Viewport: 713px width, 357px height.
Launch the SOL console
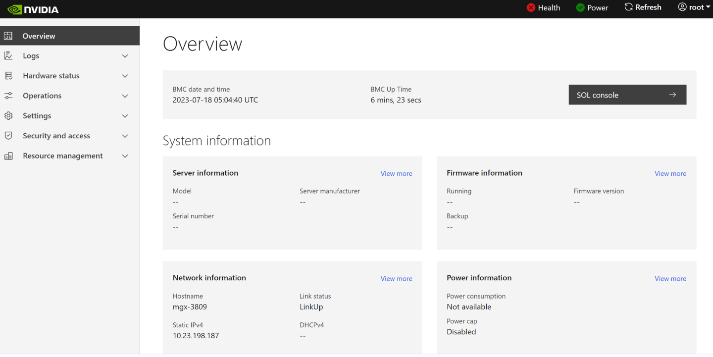[x=627, y=95]
